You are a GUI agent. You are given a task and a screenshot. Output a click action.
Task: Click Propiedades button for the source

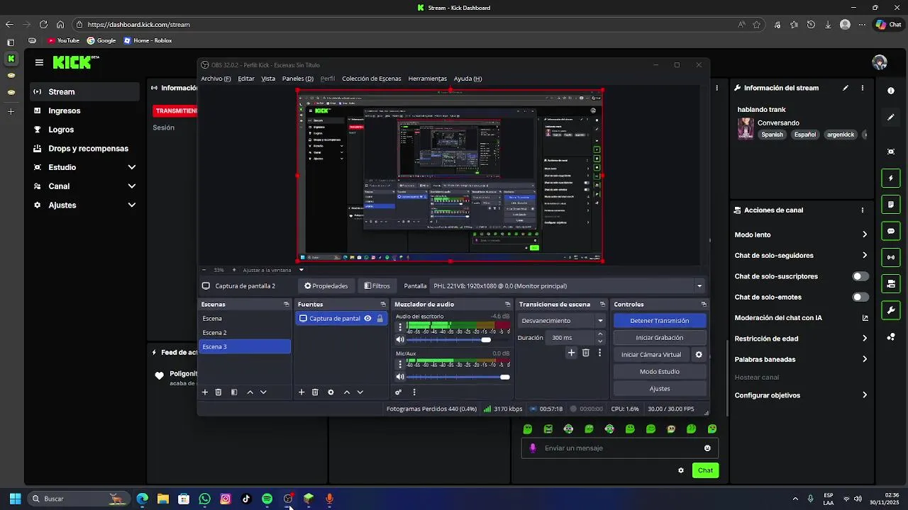pos(326,286)
